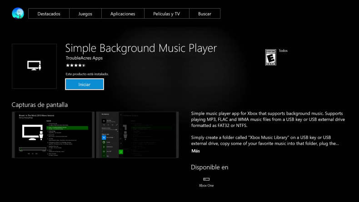Click the Xbox One label text

coord(206,186)
